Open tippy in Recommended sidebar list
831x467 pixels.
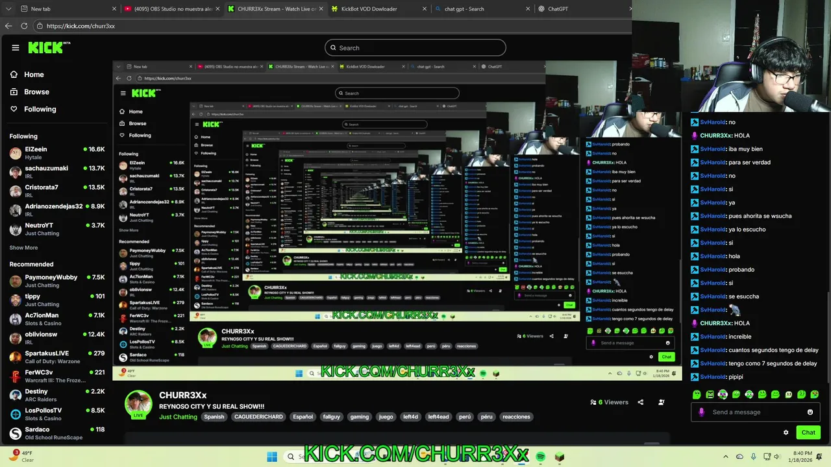coord(57,300)
